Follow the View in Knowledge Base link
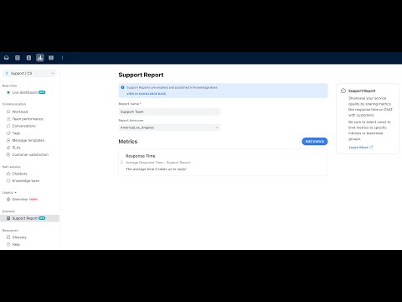 tap(146, 94)
